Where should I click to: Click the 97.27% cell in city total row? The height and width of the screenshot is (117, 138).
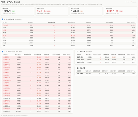click(x=89, y=25)
